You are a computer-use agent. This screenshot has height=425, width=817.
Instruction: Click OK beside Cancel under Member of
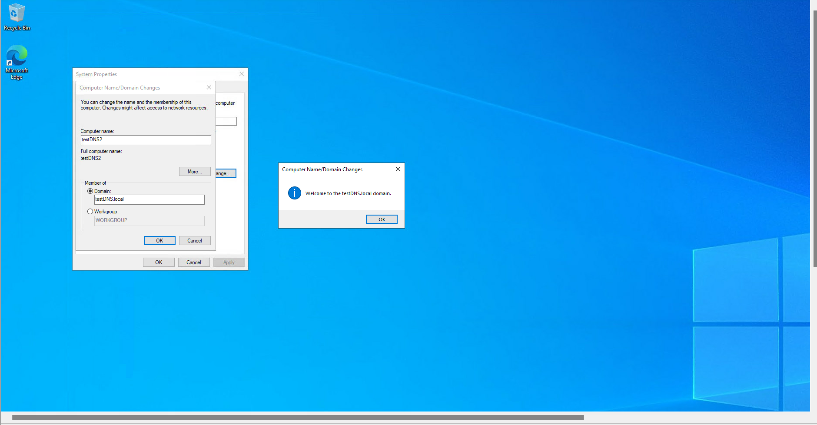[159, 241]
